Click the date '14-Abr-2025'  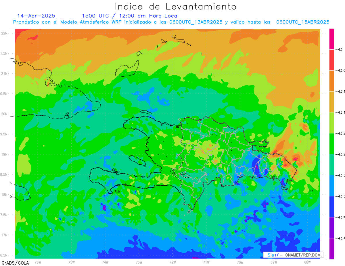click(x=36, y=16)
